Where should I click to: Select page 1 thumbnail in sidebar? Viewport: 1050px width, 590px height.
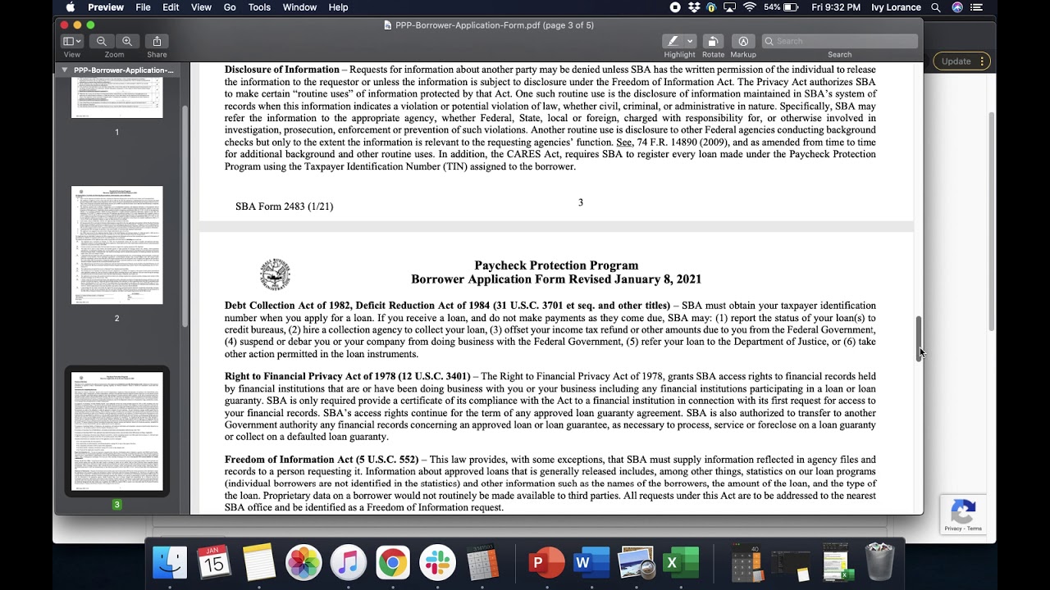tap(116, 98)
